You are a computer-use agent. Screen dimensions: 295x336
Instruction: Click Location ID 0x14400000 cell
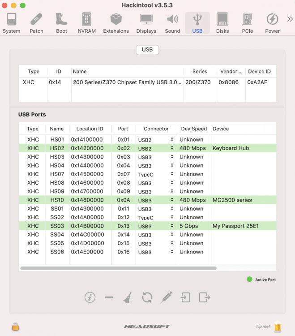[x=87, y=165]
